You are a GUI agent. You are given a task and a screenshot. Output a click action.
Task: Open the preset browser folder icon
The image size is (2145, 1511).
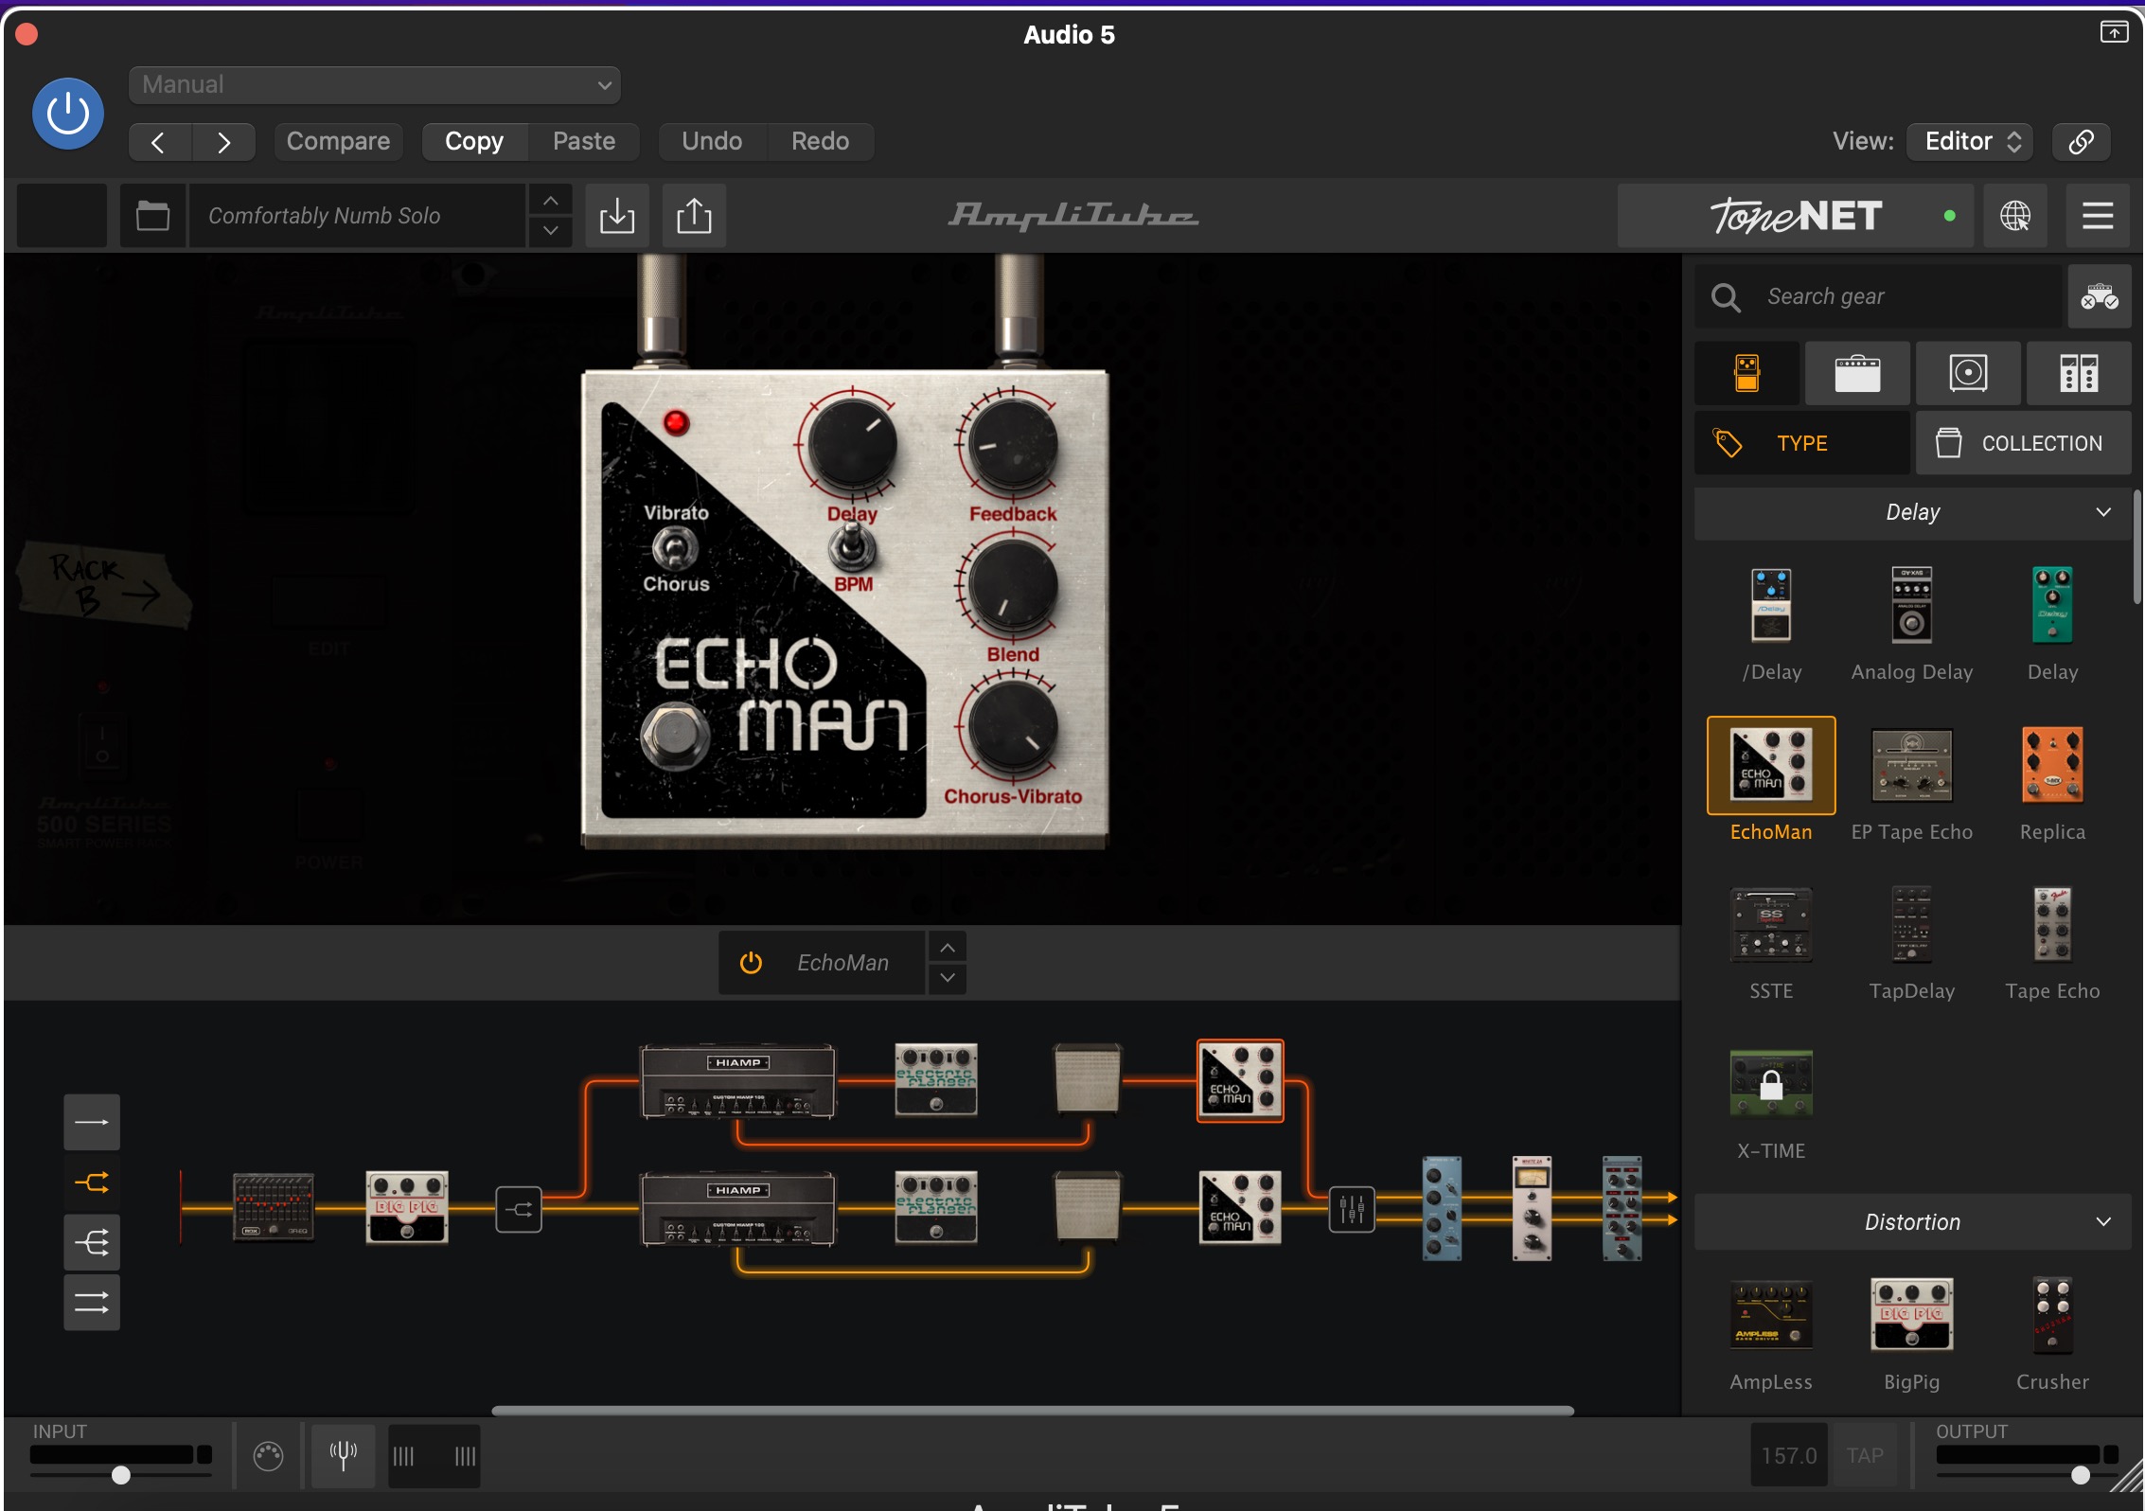[x=152, y=216]
